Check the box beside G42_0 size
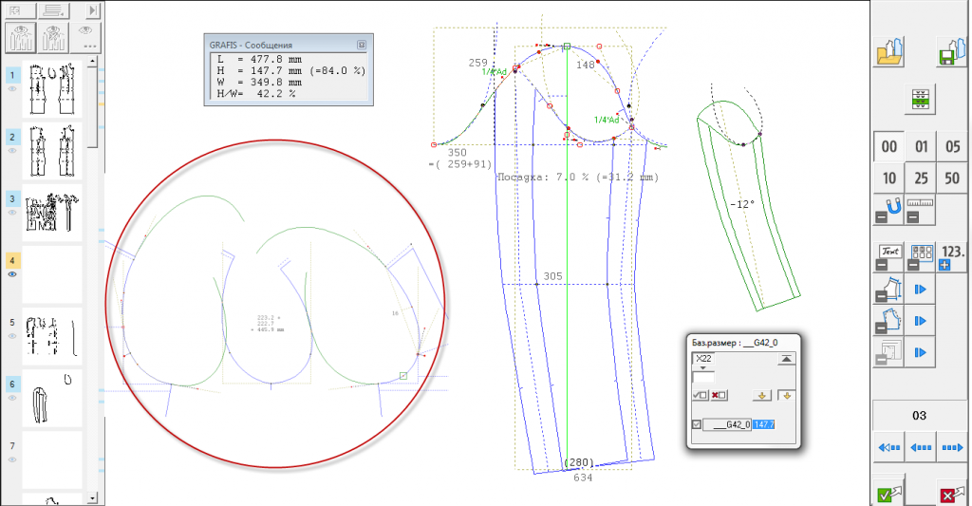The image size is (972, 506). tap(697, 424)
